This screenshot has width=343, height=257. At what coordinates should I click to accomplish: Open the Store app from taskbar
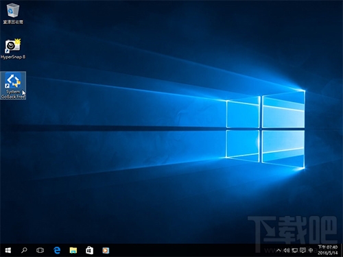click(x=89, y=251)
